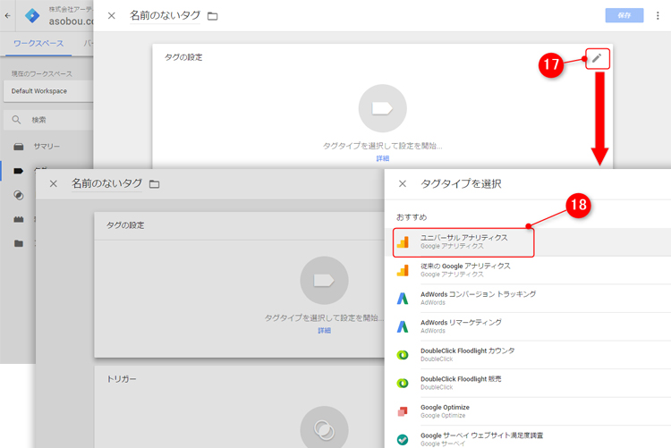Close the lower 名前のないタグ panel
This screenshot has width=671, height=448.
coord(53,184)
